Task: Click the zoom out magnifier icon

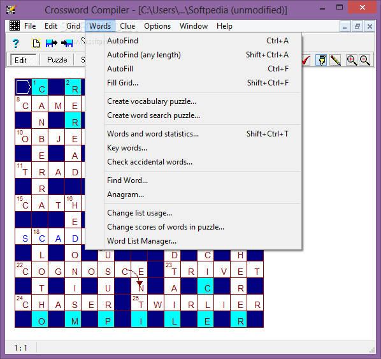Action: point(364,60)
